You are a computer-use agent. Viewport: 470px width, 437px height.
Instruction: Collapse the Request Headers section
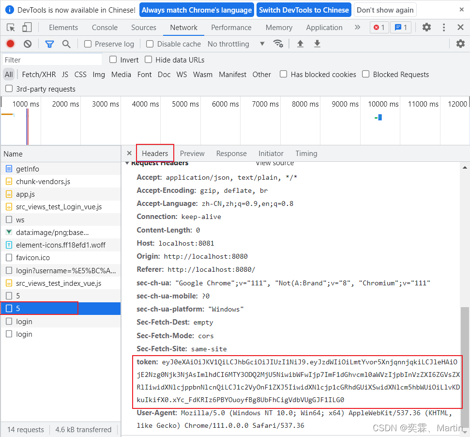coord(127,163)
